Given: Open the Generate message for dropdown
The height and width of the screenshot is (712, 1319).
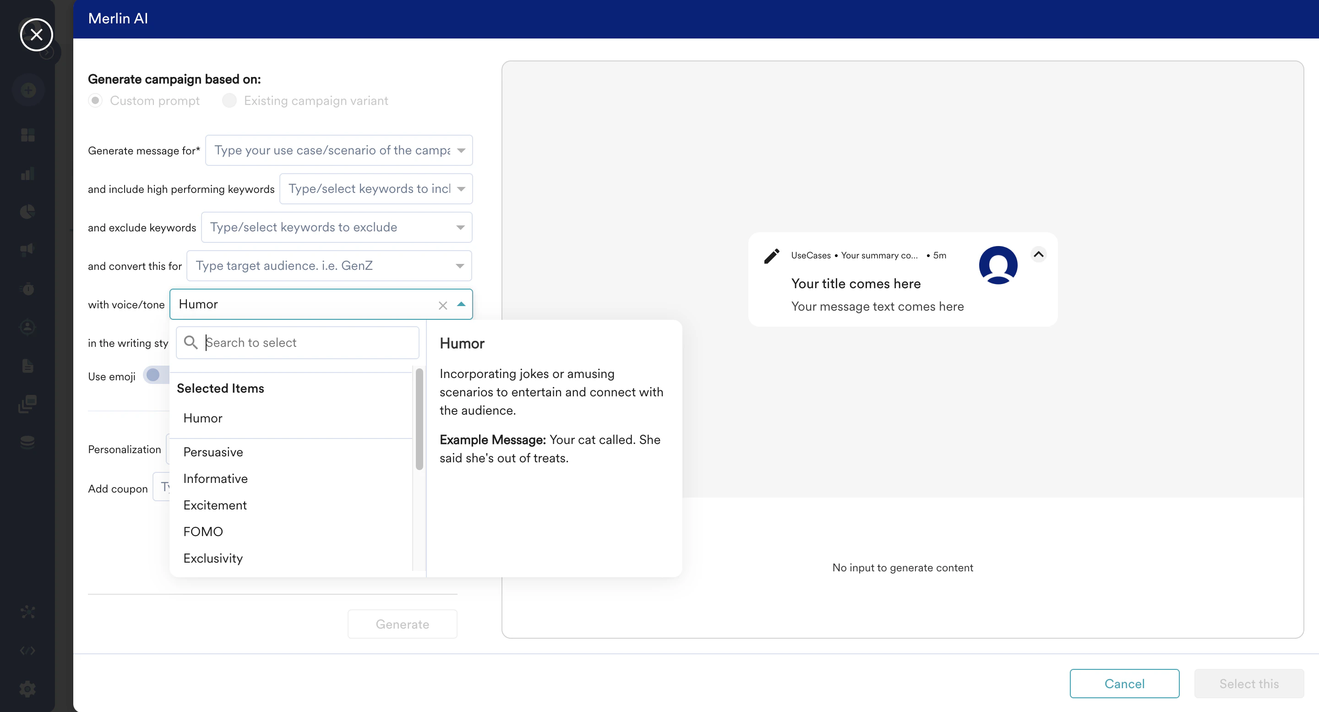Looking at the screenshot, I should click(x=461, y=151).
